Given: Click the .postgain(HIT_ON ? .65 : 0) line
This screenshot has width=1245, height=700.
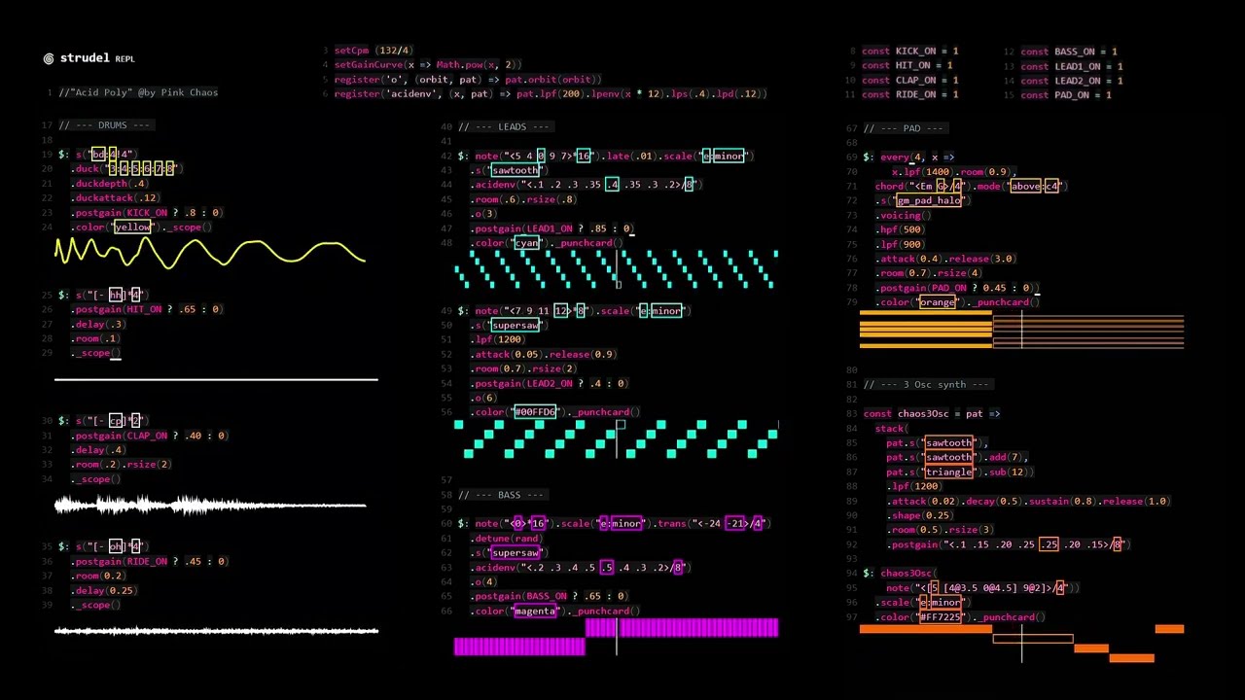Looking at the screenshot, I should click(x=147, y=309).
